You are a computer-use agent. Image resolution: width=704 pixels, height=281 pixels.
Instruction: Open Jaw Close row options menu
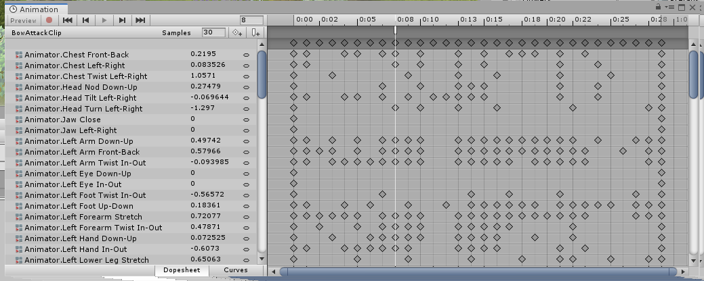[246, 120]
